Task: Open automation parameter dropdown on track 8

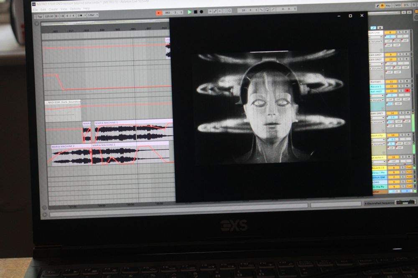Action: [376, 41]
